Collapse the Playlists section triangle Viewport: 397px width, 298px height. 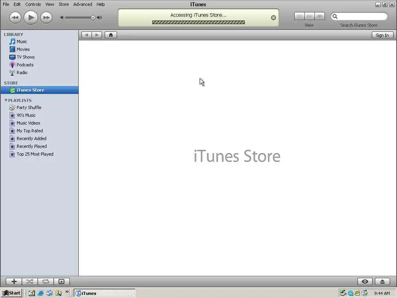coord(6,100)
